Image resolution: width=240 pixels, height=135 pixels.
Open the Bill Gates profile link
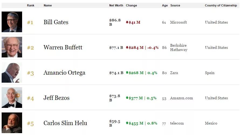click(56, 22)
